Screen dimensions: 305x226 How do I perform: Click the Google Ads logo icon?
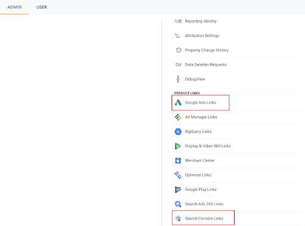tap(178, 103)
